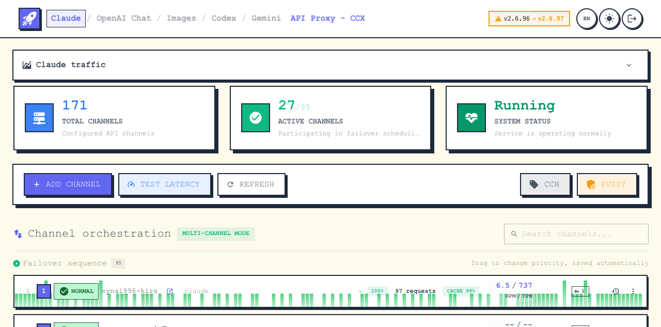Refresh the channel list
Screen dimensions: 661x327
click(x=251, y=184)
